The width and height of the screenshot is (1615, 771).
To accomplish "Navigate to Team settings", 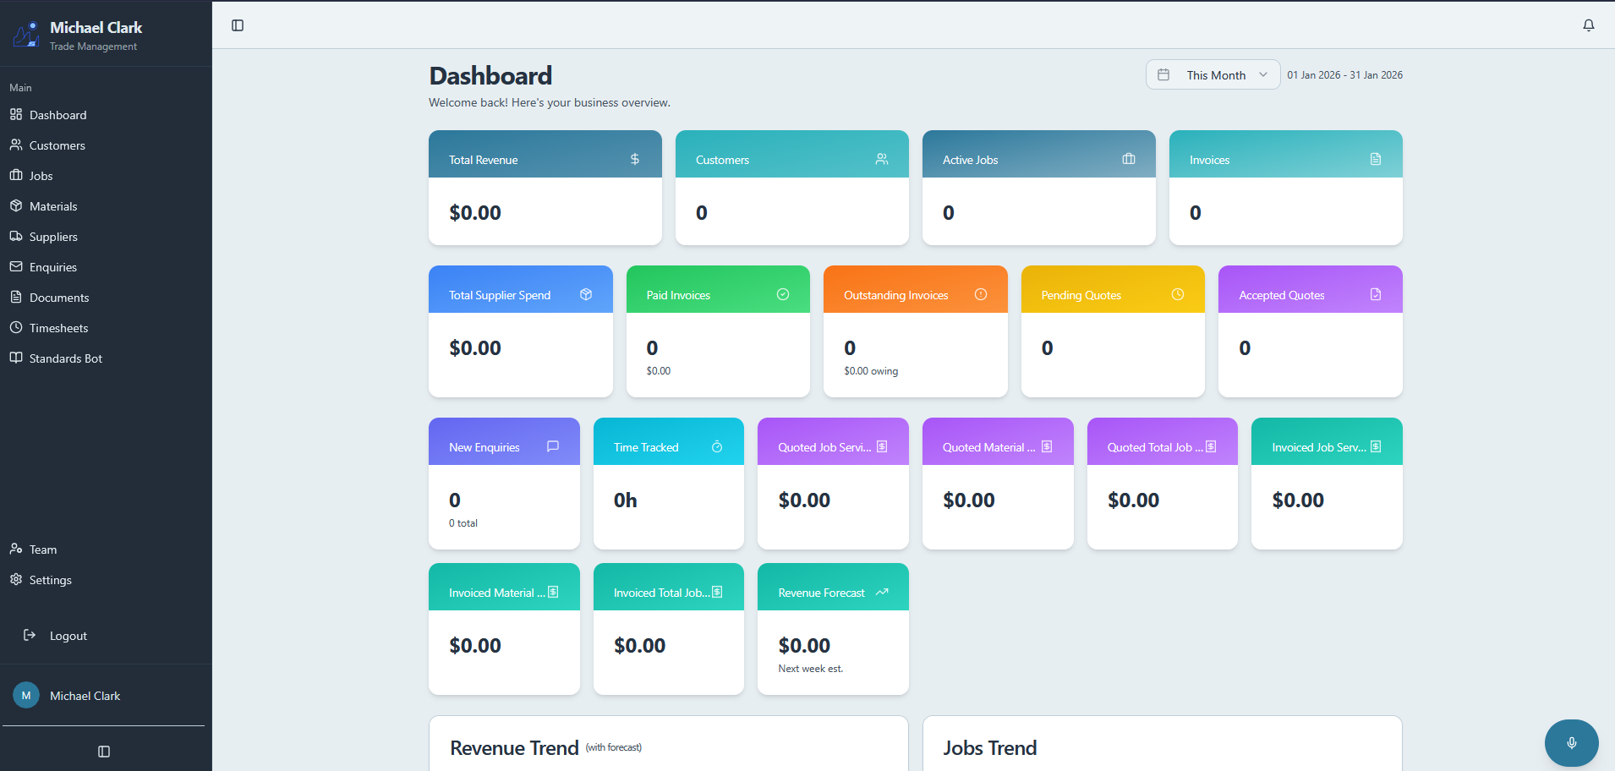I will (x=42, y=549).
